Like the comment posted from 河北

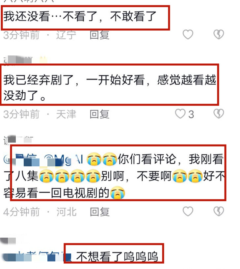(188, 211)
